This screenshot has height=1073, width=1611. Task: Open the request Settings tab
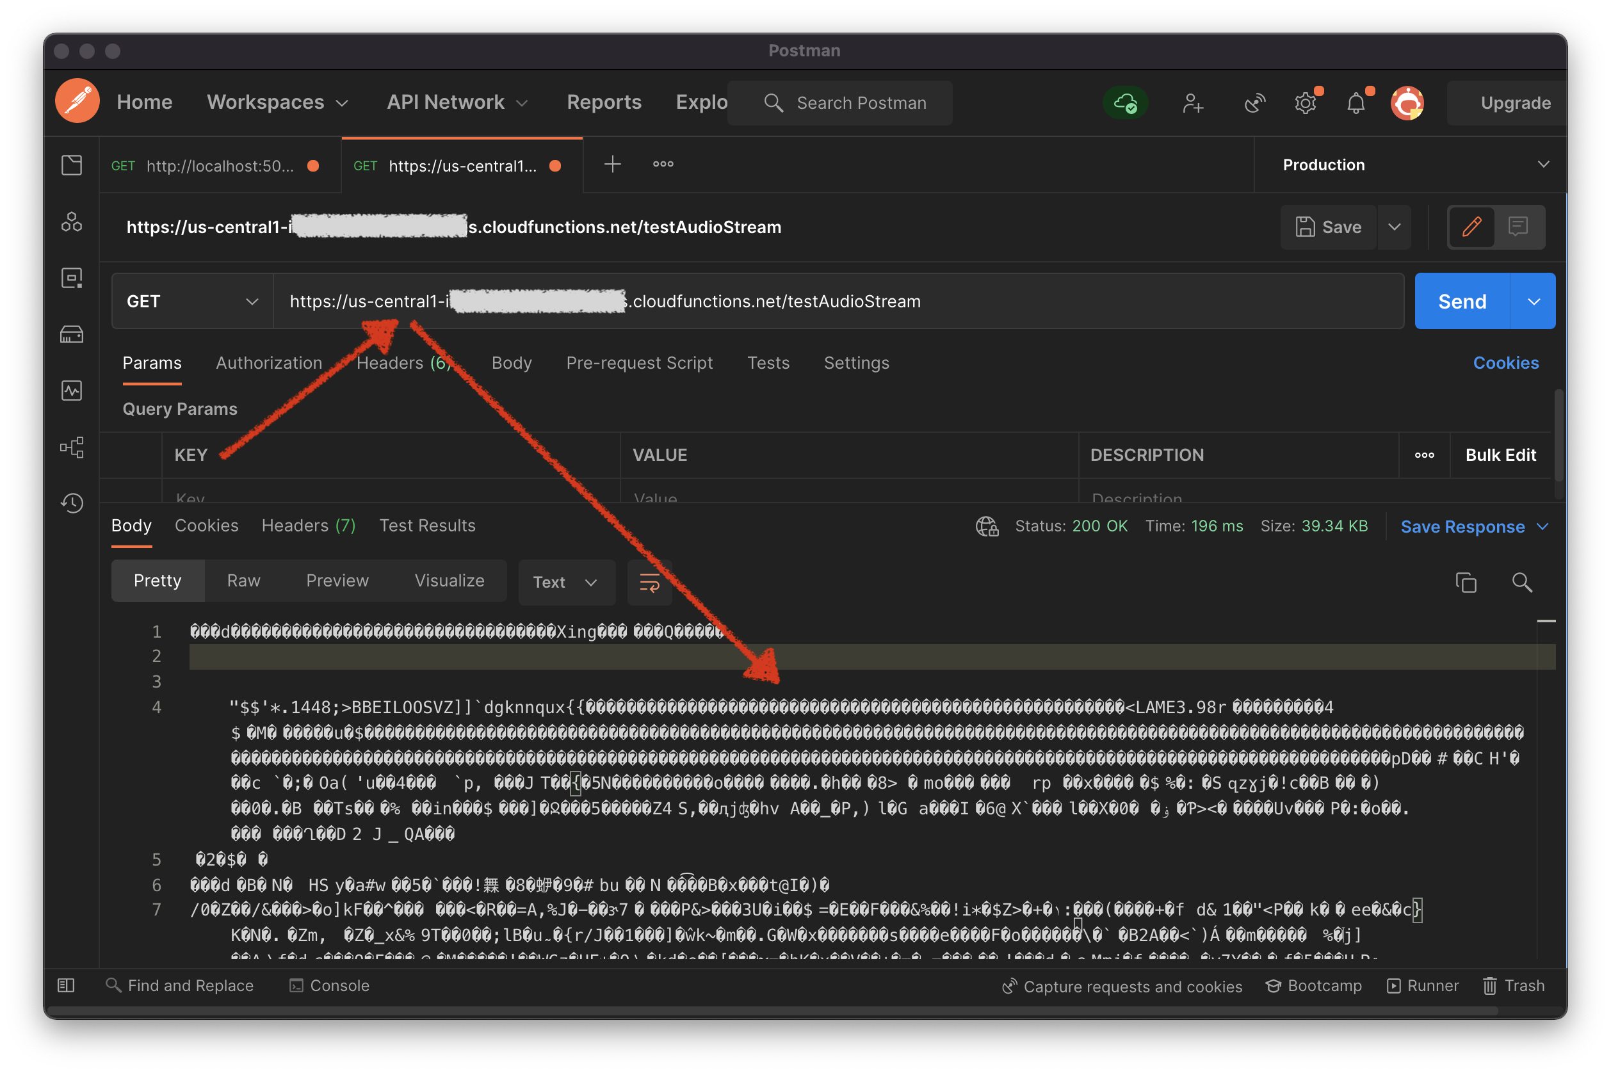point(856,363)
